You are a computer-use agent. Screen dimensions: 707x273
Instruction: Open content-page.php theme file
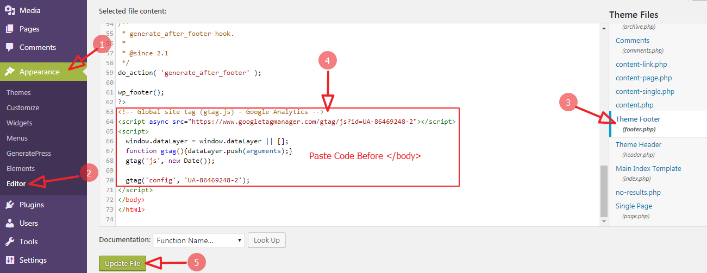[x=643, y=78]
